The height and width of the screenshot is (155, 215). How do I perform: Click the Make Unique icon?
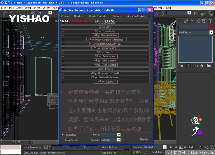[196, 66]
